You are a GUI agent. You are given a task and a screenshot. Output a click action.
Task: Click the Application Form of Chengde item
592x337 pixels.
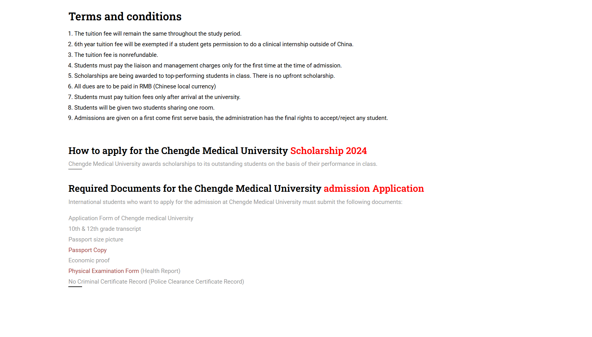(x=131, y=218)
